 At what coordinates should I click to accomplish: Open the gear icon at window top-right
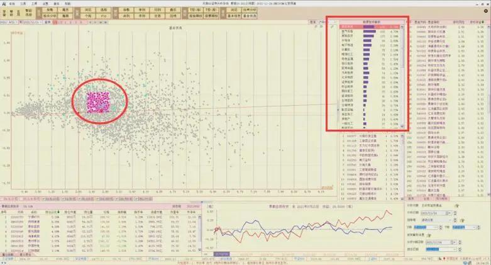[486, 11]
